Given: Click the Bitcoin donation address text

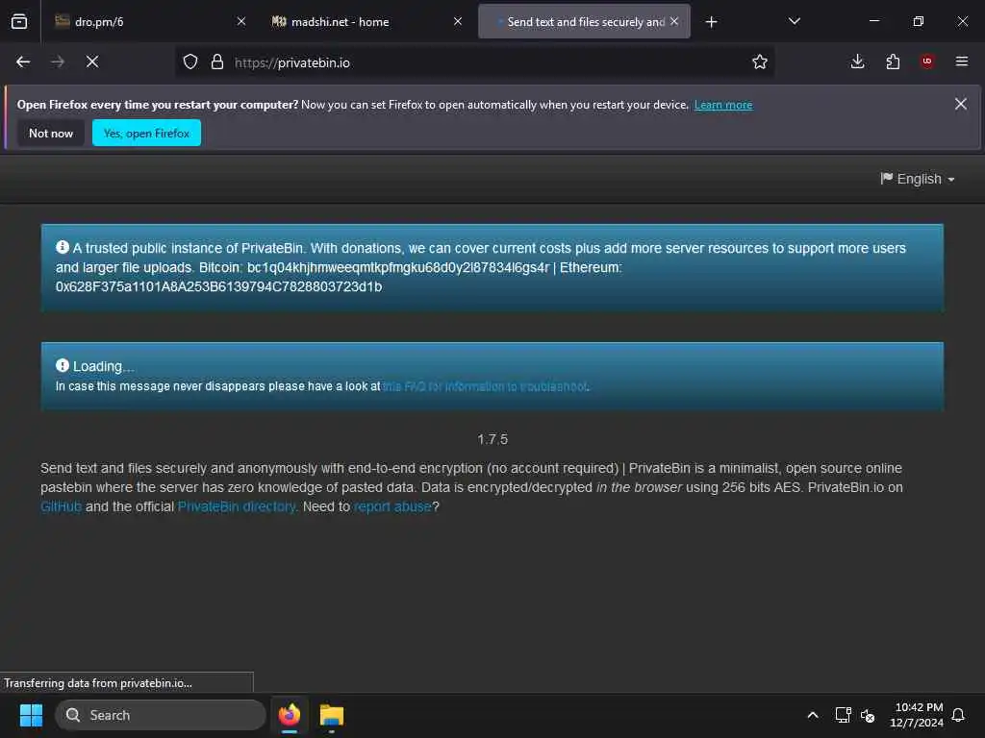Looking at the screenshot, I should point(398,267).
